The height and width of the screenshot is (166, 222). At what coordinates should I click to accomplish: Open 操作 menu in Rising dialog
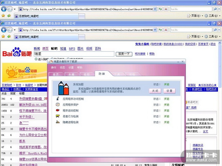(54, 67)
